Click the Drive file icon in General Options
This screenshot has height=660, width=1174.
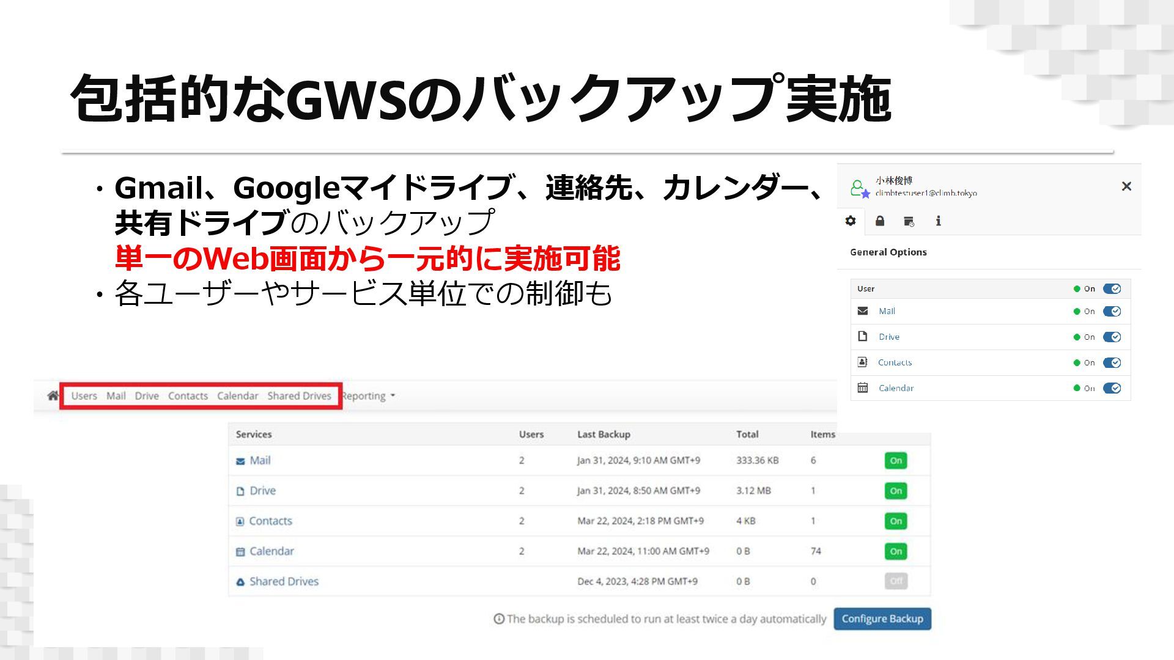pos(863,337)
